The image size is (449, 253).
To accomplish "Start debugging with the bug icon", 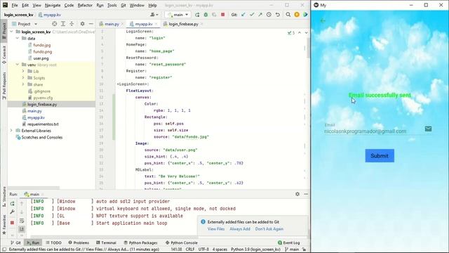I will click(x=206, y=15).
